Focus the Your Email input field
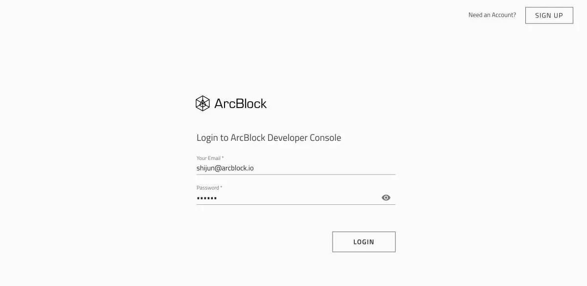Image resolution: width=587 pixels, height=286 pixels. coord(296,168)
